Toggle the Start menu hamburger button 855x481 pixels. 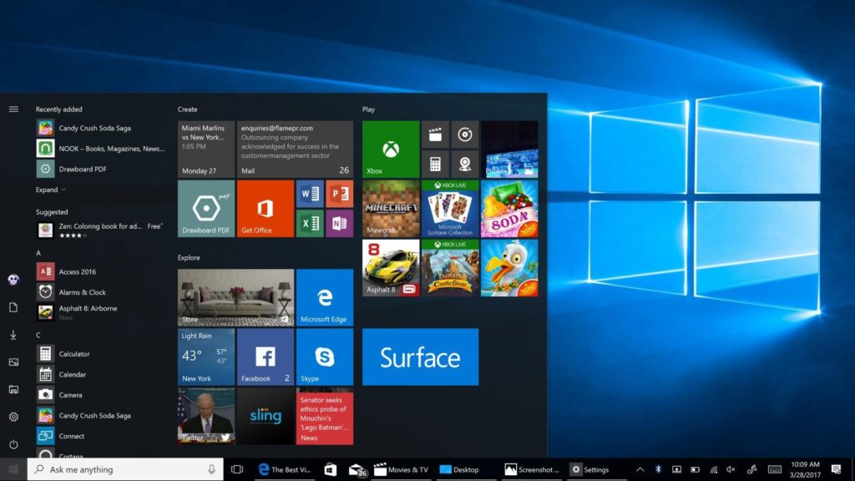13,109
